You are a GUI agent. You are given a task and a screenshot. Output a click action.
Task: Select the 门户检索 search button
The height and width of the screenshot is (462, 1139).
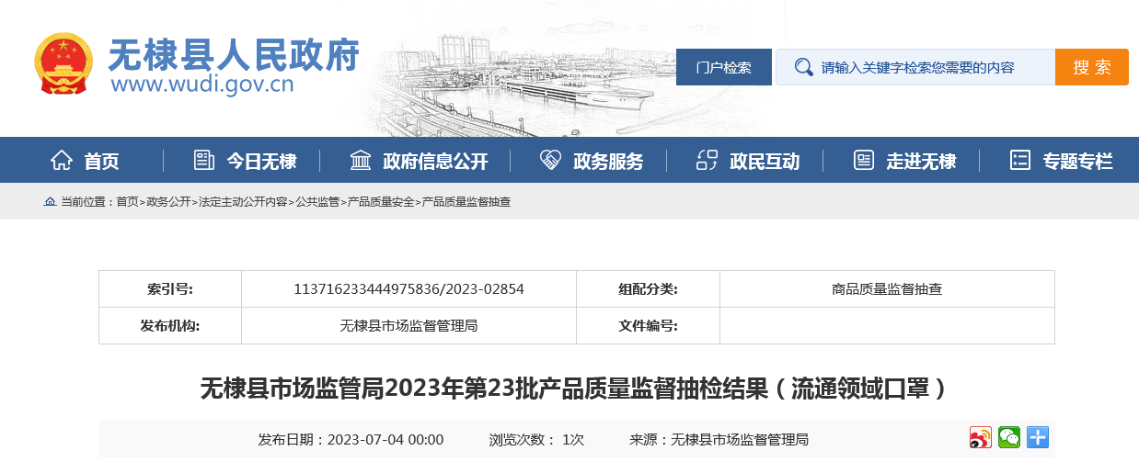[723, 67]
